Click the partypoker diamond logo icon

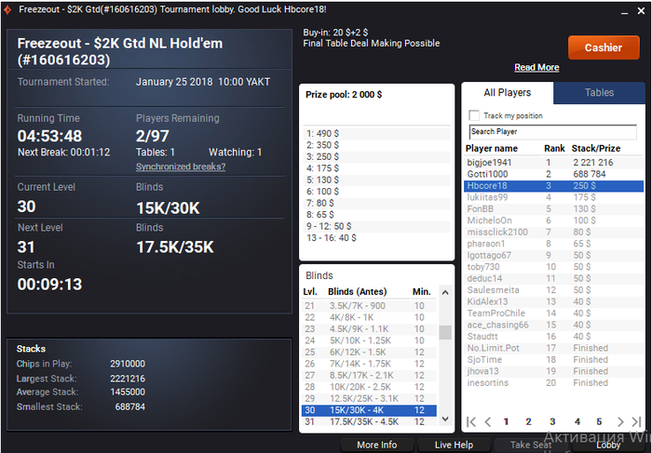click(7, 9)
